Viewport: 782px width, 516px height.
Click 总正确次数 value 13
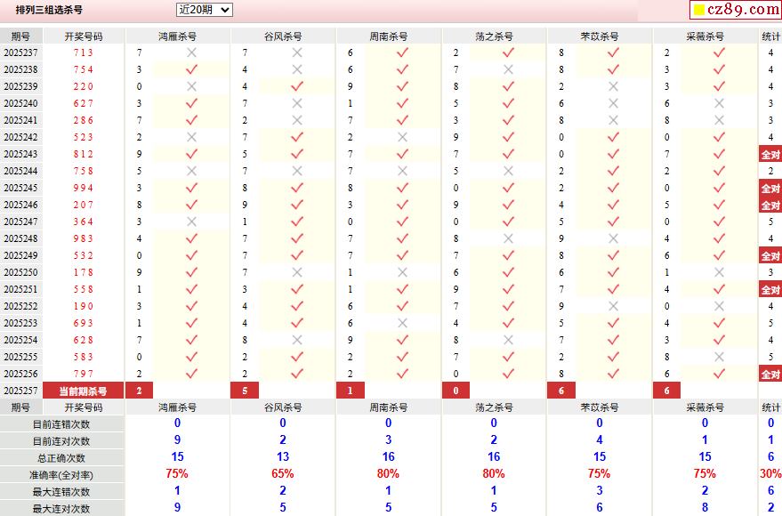tap(283, 456)
